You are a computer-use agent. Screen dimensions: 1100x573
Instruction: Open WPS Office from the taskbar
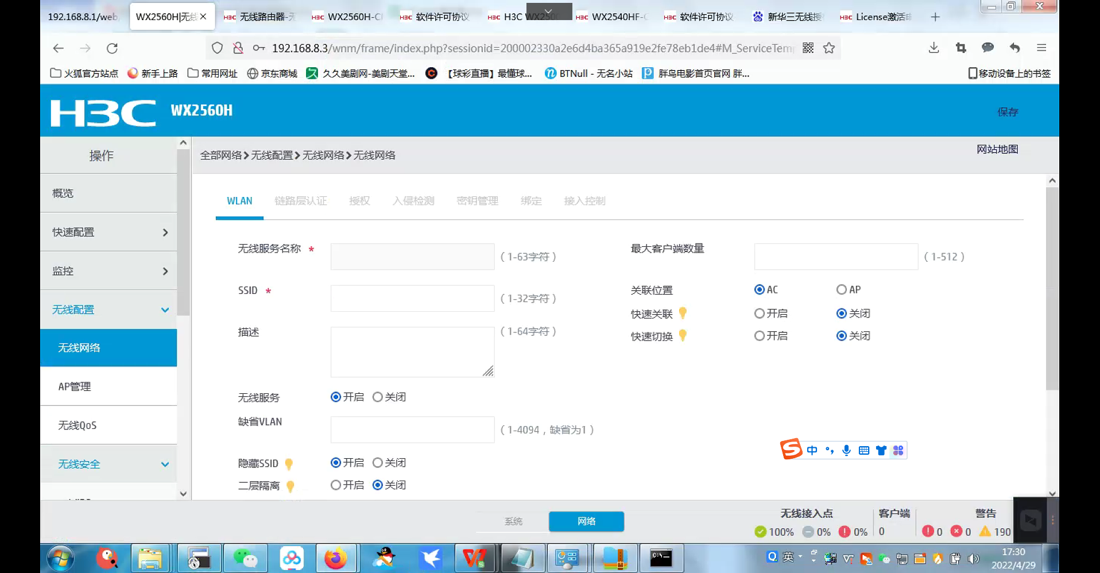(x=475, y=558)
